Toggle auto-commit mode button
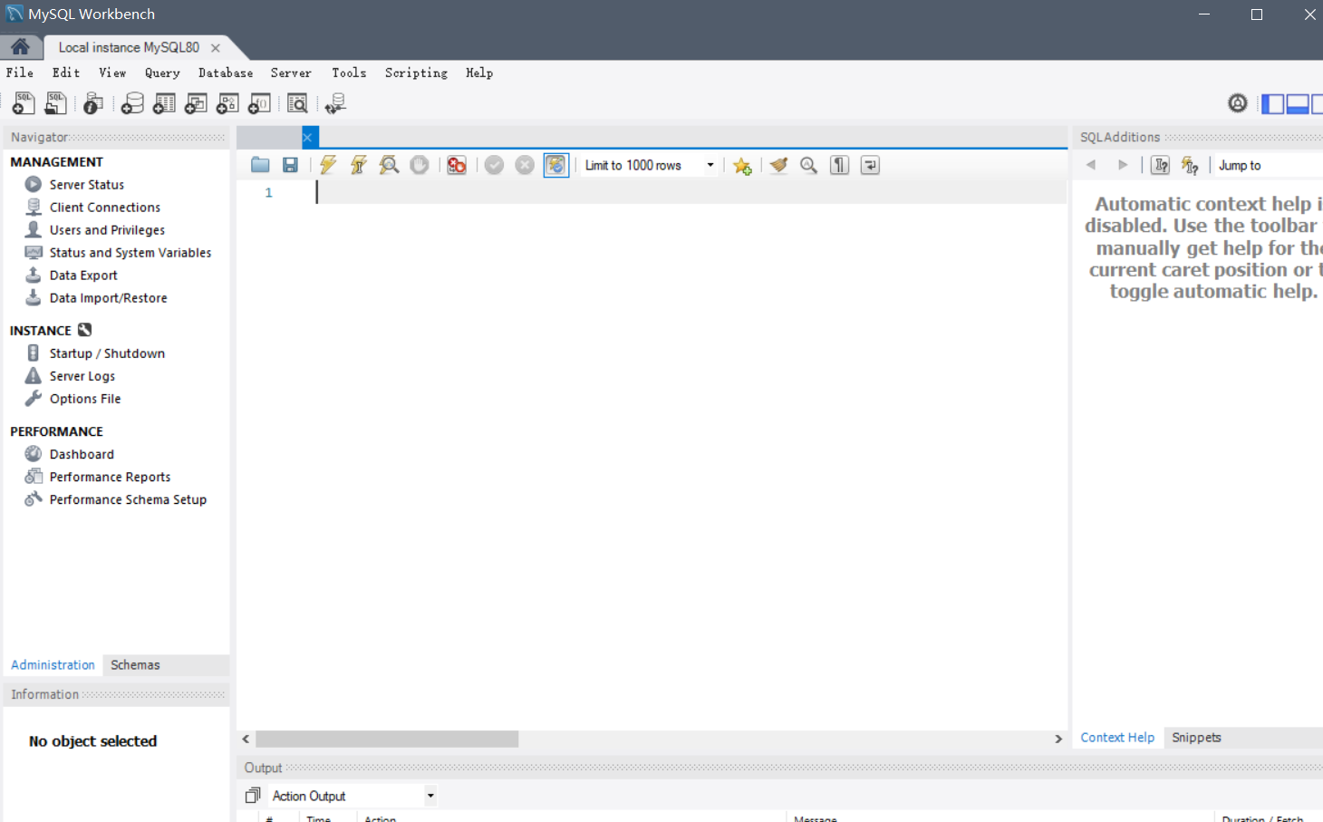Screen dimensions: 1323x822 pyautogui.click(x=555, y=165)
